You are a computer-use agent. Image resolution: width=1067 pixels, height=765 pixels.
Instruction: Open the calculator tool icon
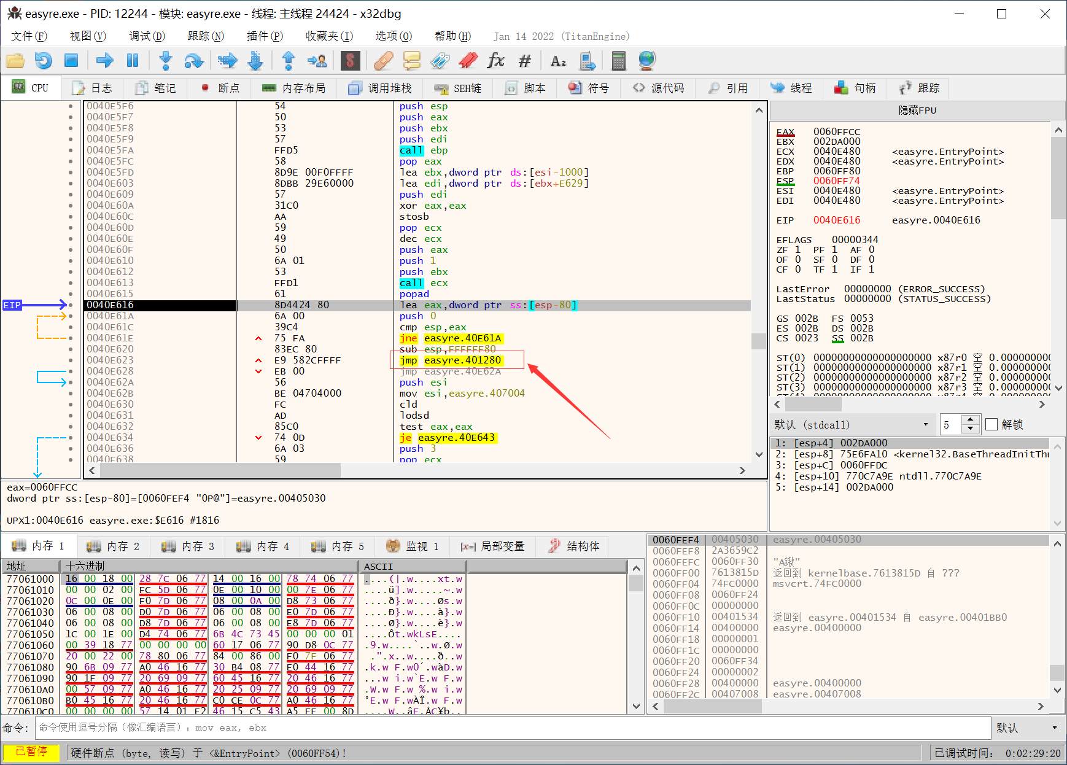pos(619,61)
